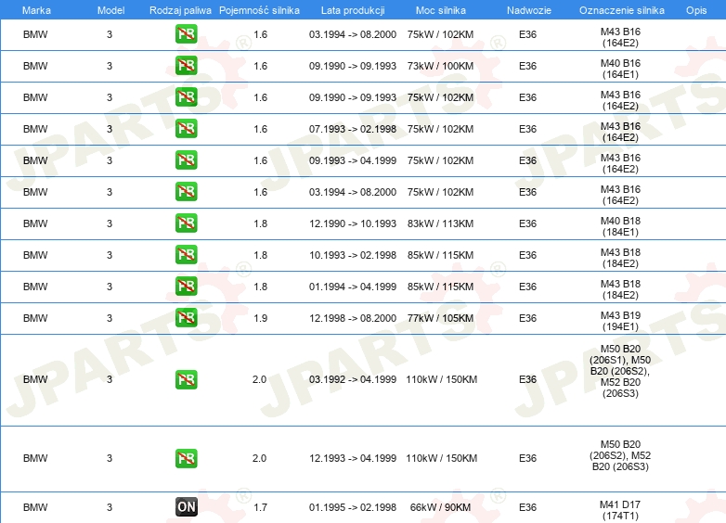Click petrol icon in row dated 12.1993 -> 04.1999
Image resolution: width=726 pixels, height=523 pixels.
click(186, 458)
